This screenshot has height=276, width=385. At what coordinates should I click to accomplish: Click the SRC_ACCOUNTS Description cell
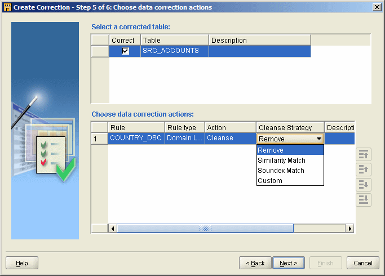tap(260, 51)
